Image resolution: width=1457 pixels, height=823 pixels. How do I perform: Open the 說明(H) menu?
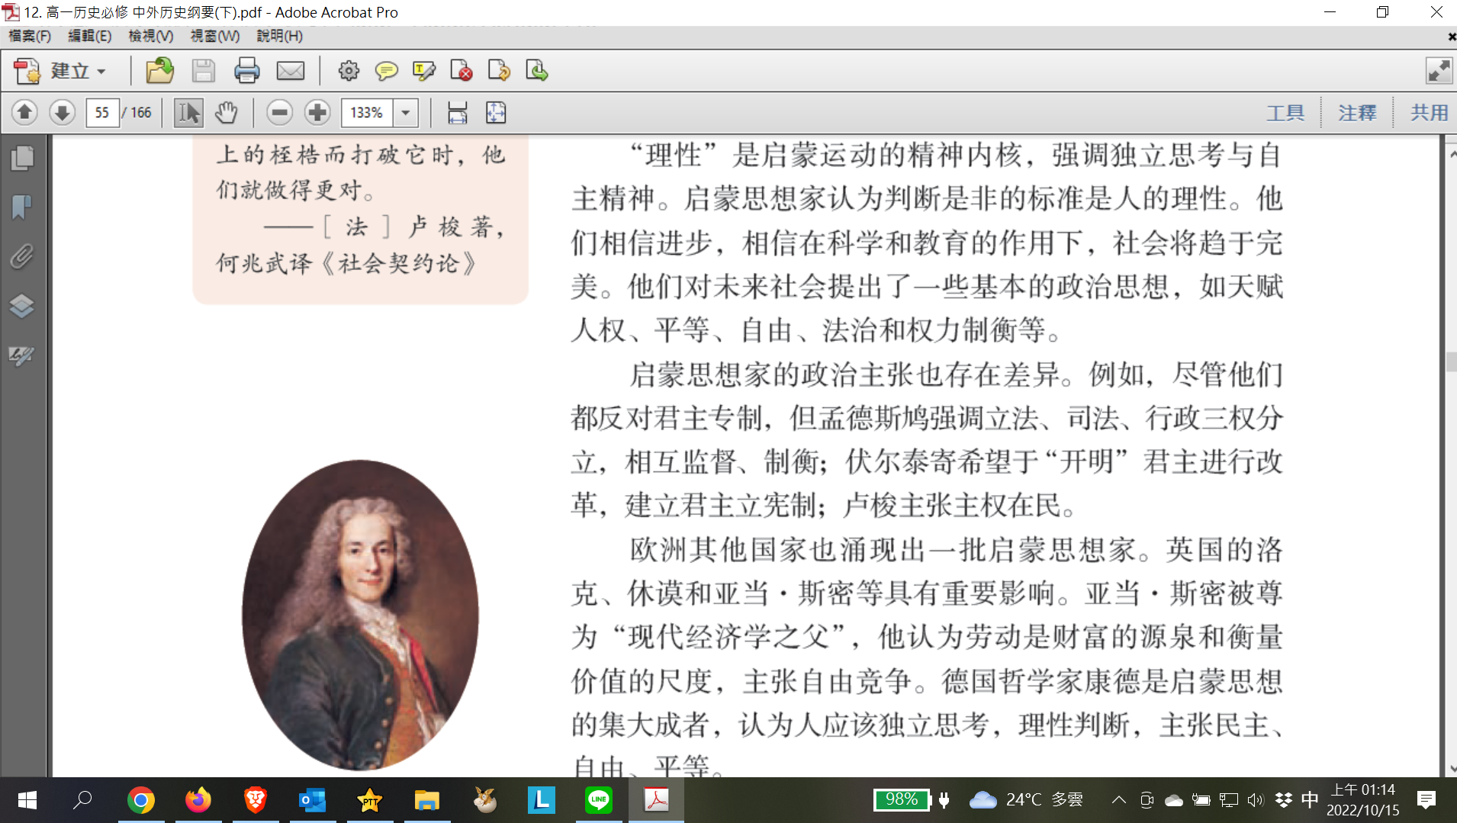[x=279, y=36]
